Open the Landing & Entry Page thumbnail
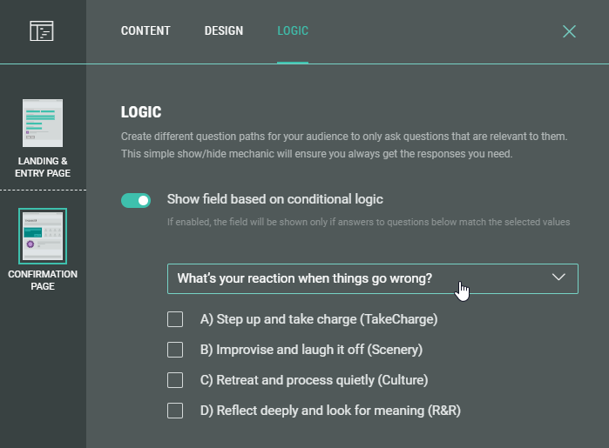The width and height of the screenshot is (609, 448). [x=43, y=123]
